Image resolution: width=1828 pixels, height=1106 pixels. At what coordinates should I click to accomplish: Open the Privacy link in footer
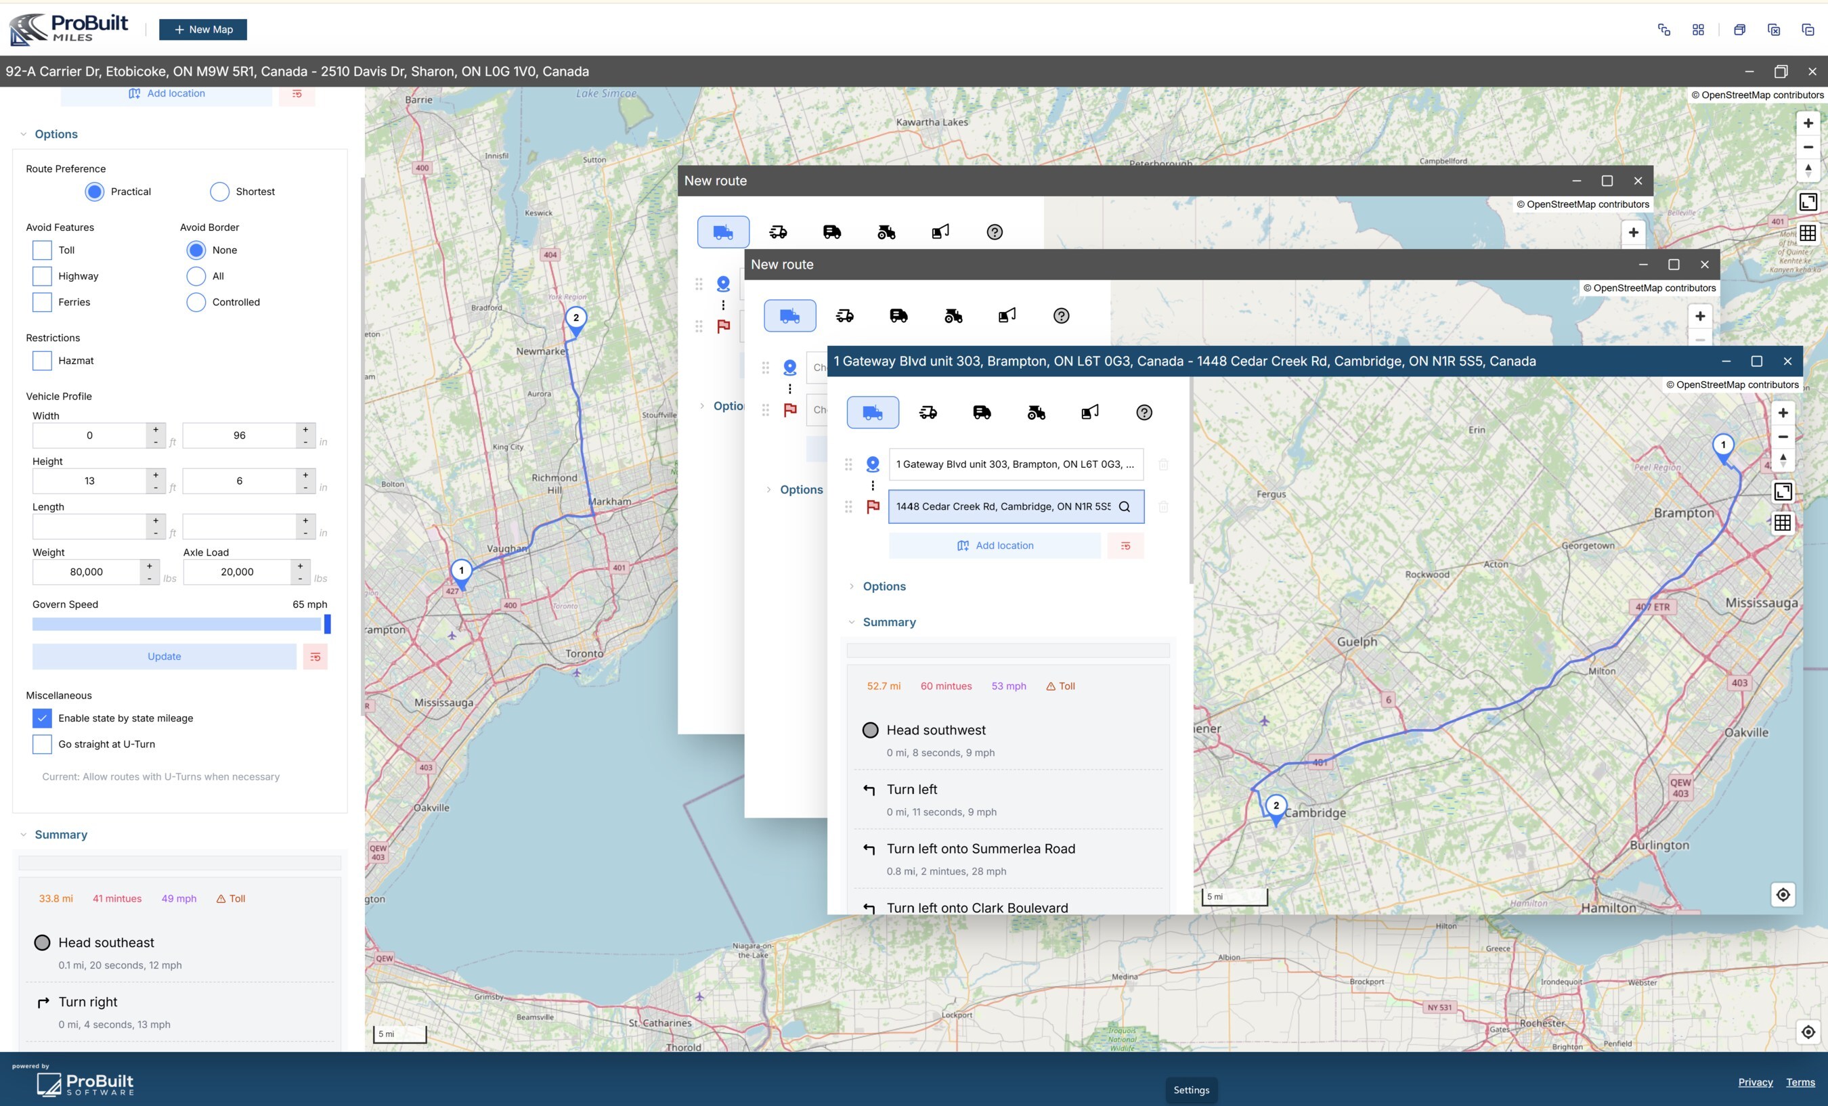(1756, 1082)
